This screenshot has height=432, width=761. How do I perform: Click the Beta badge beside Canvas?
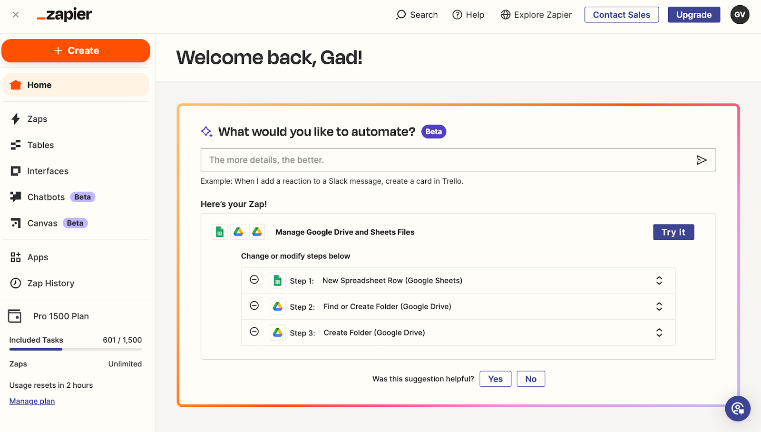tap(75, 223)
